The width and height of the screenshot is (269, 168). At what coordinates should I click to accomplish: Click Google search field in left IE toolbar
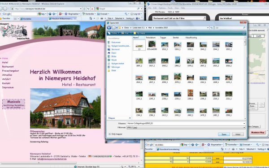click(24, 14)
